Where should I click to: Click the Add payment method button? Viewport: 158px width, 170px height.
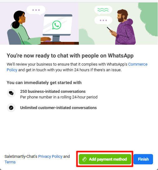(x=105, y=159)
